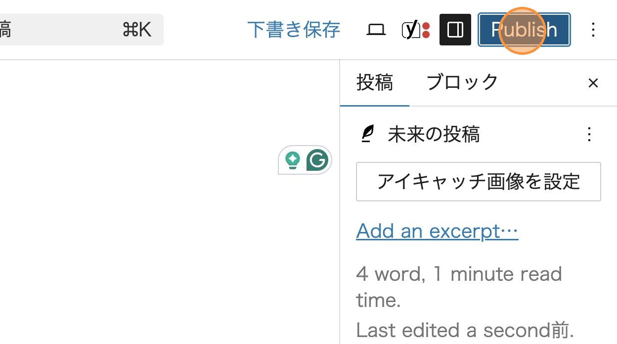The width and height of the screenshot is (617, 344).
Task: Click the blank editor canvas area
Action: click(148, 222)
